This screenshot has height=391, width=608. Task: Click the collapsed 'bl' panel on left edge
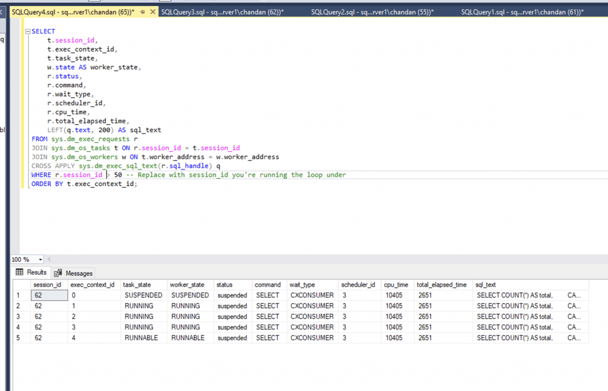tap(4, 129)
